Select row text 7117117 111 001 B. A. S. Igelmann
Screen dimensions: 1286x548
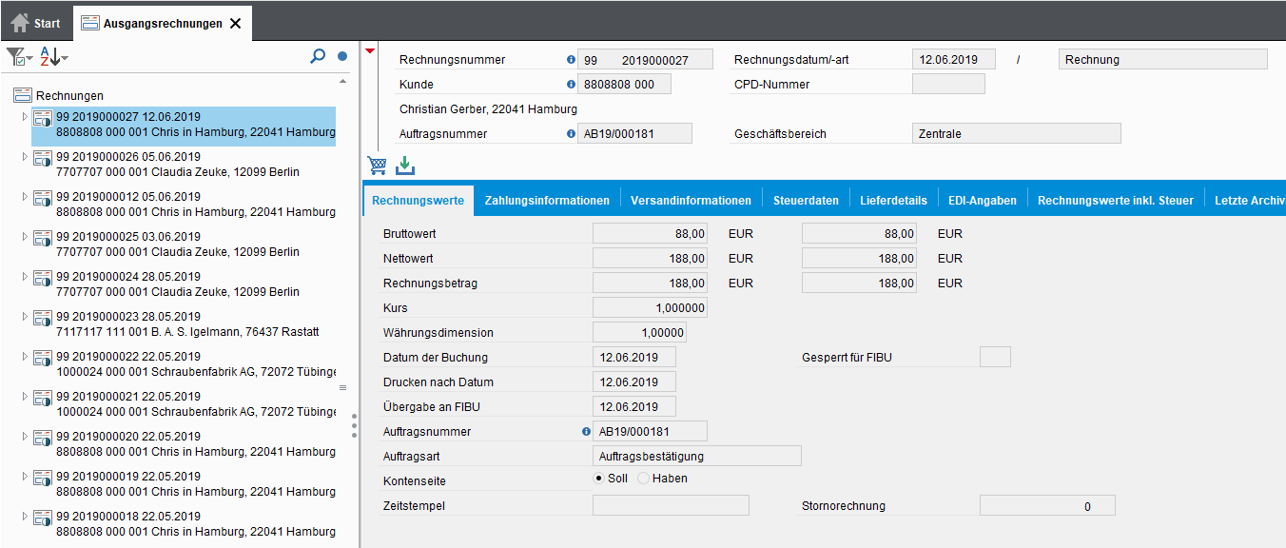187,332
